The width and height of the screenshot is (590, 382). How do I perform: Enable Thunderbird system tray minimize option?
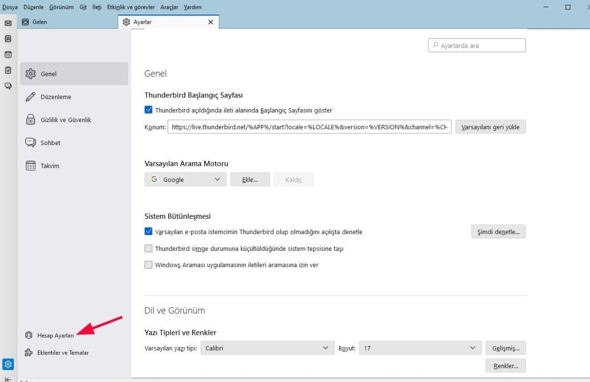[148, 248]
